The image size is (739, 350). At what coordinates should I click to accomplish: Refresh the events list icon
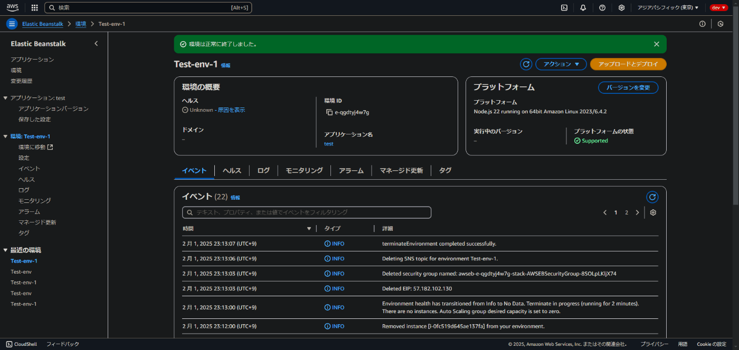[652, 197]
